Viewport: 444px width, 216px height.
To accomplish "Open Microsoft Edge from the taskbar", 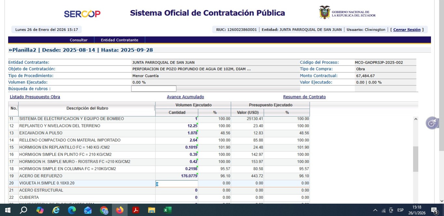I will [72, 210].
